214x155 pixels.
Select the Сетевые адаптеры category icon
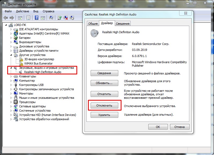point(16,106)
